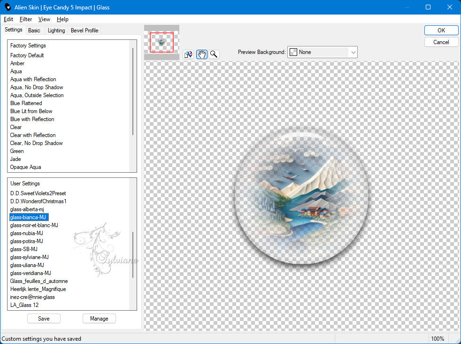
Task: Select Clear with Reflection preset
Action: pos(33,135)
